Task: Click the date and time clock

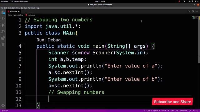Action: 100,1
